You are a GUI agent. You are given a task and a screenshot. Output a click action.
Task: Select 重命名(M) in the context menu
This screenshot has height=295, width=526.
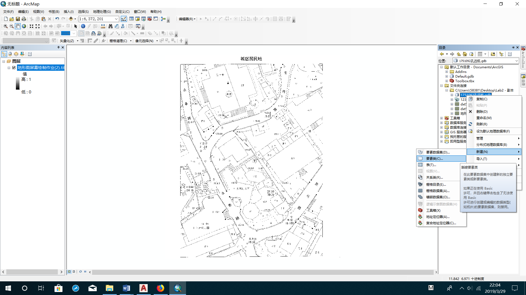[x=484, y=118]
